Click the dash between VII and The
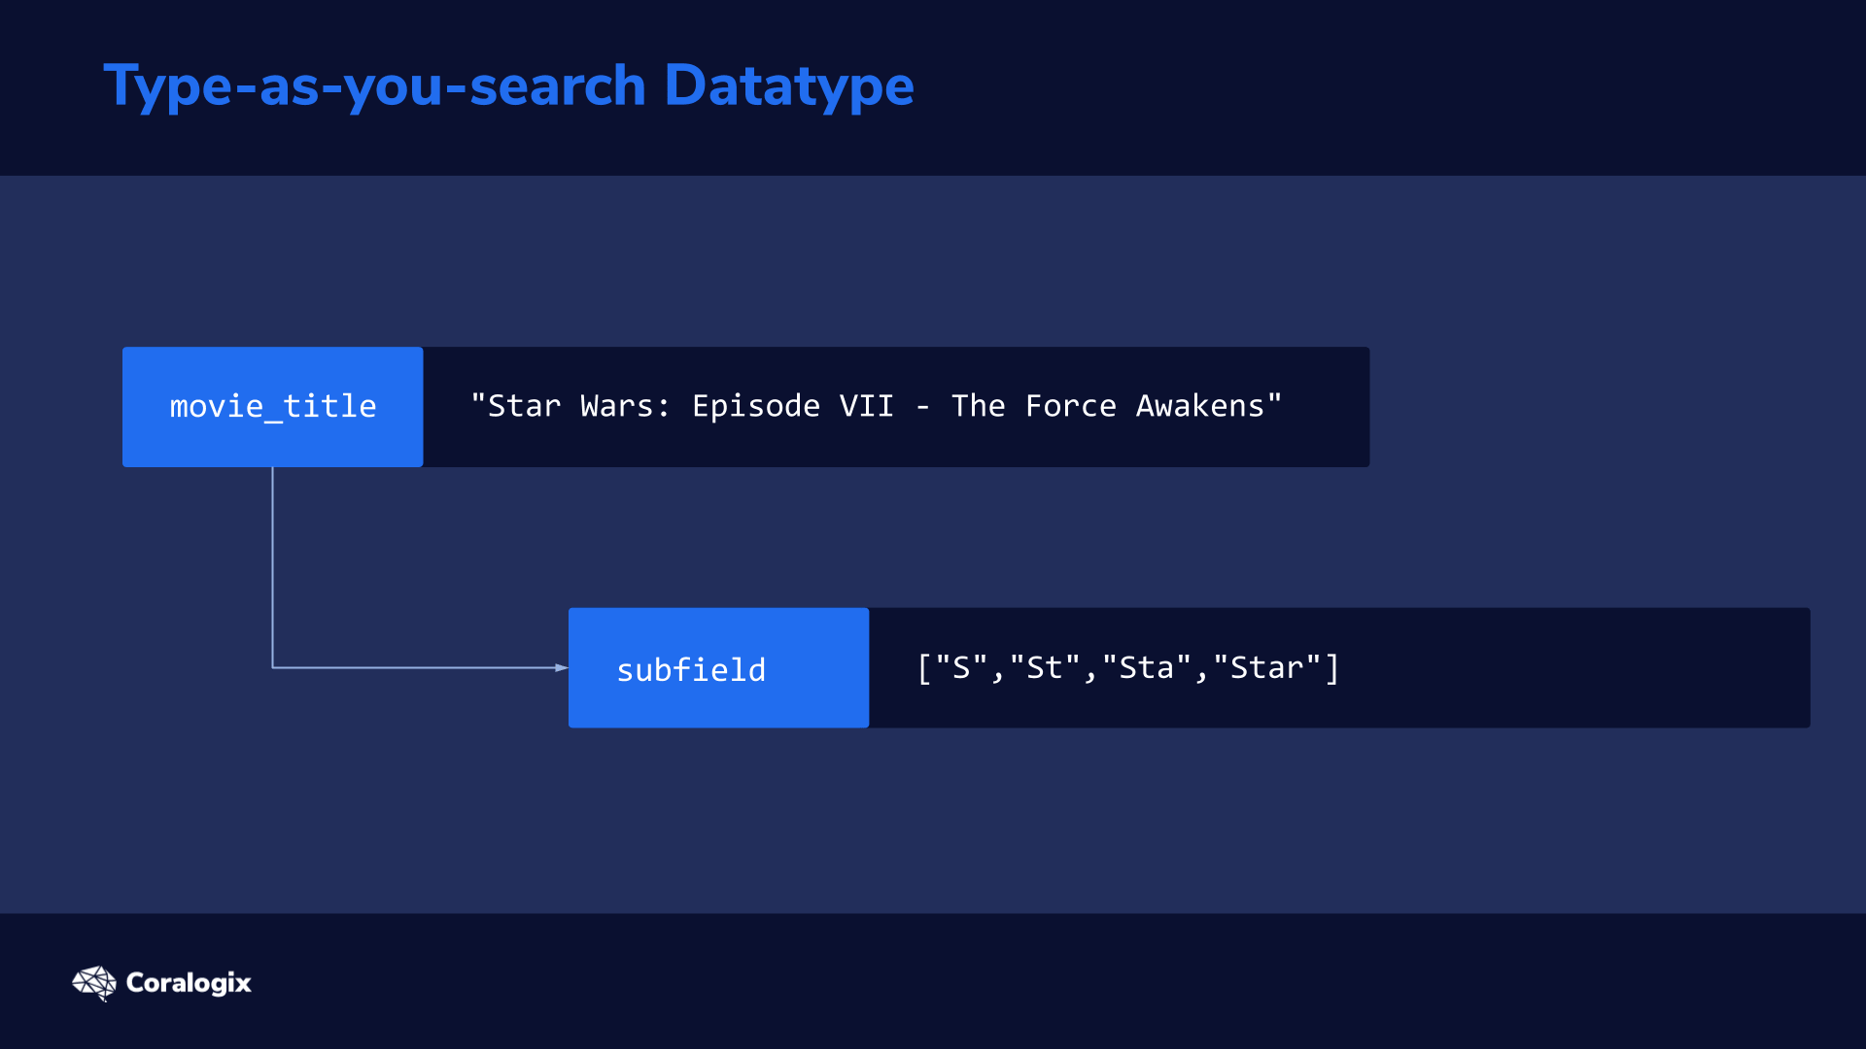This screenshot has width=1866, height=1049. click(922, 407)
